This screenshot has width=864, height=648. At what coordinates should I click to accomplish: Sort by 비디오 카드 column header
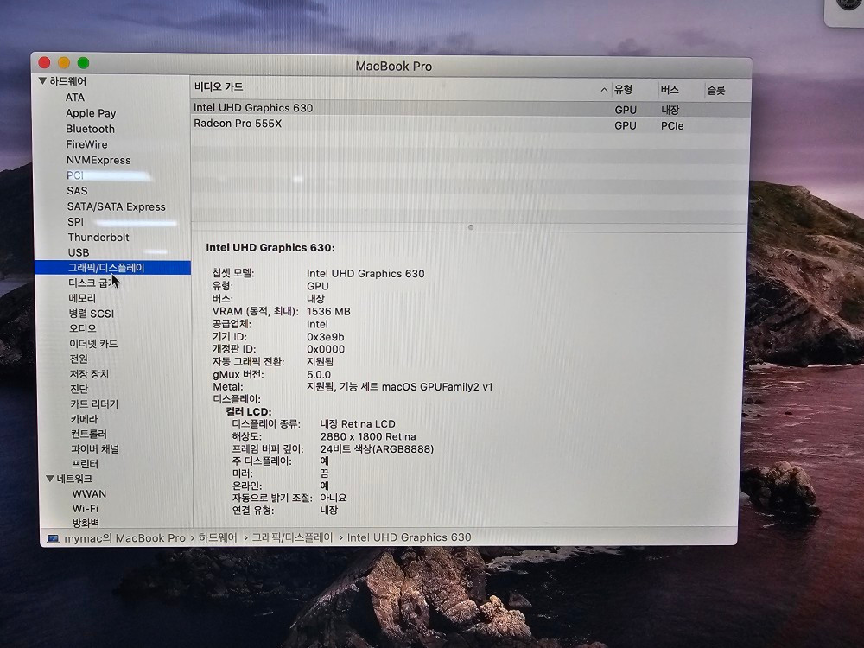click(219, 86)
